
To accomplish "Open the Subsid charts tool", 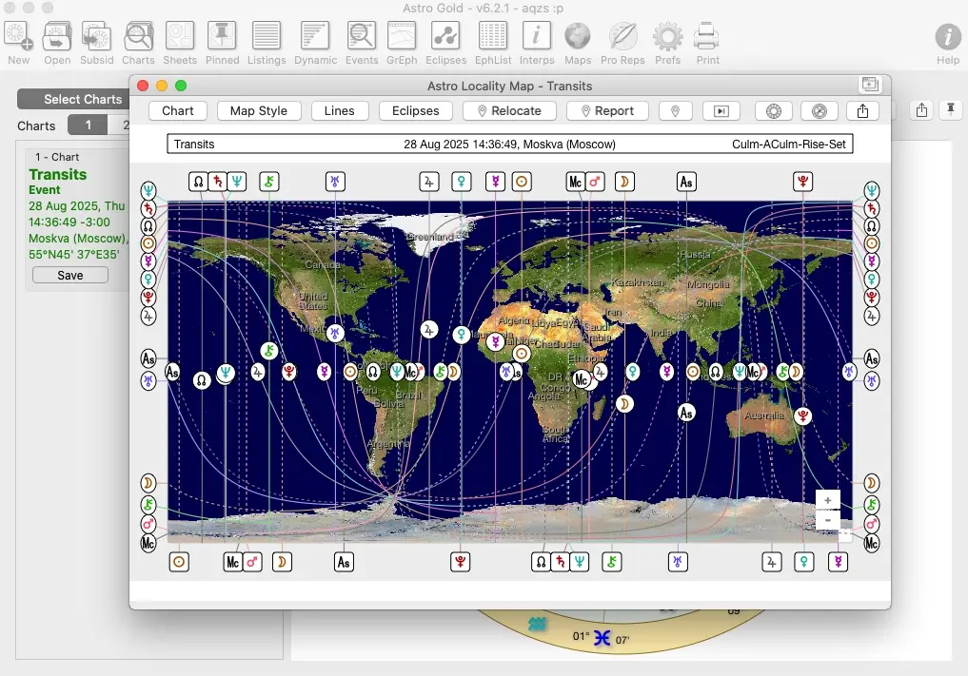I will tap(96, 43).
